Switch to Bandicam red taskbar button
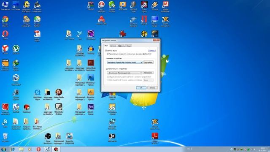270x152 pixels. pos(56,149)
